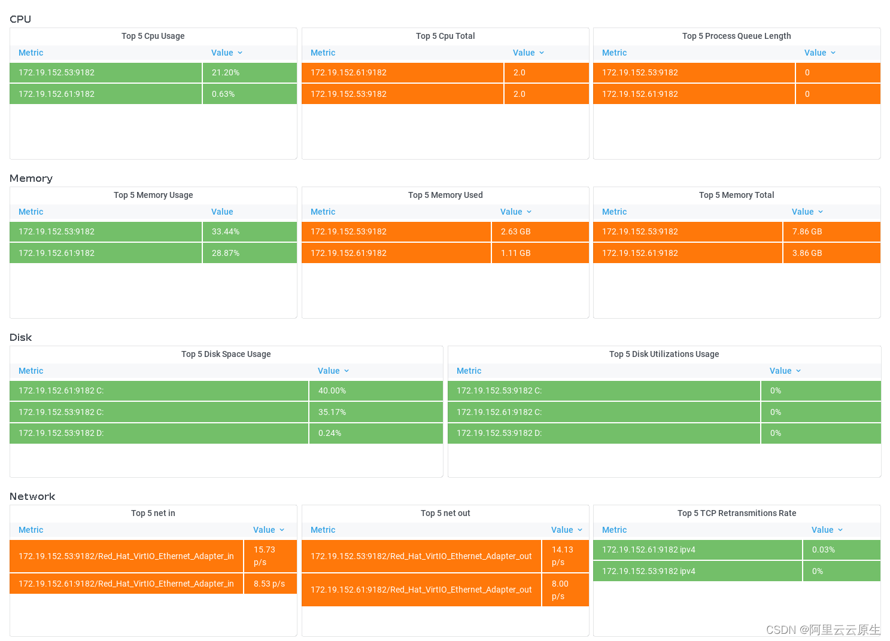
Task: Select the 14.13 p/s net out cell
Action: pos(566,556)
